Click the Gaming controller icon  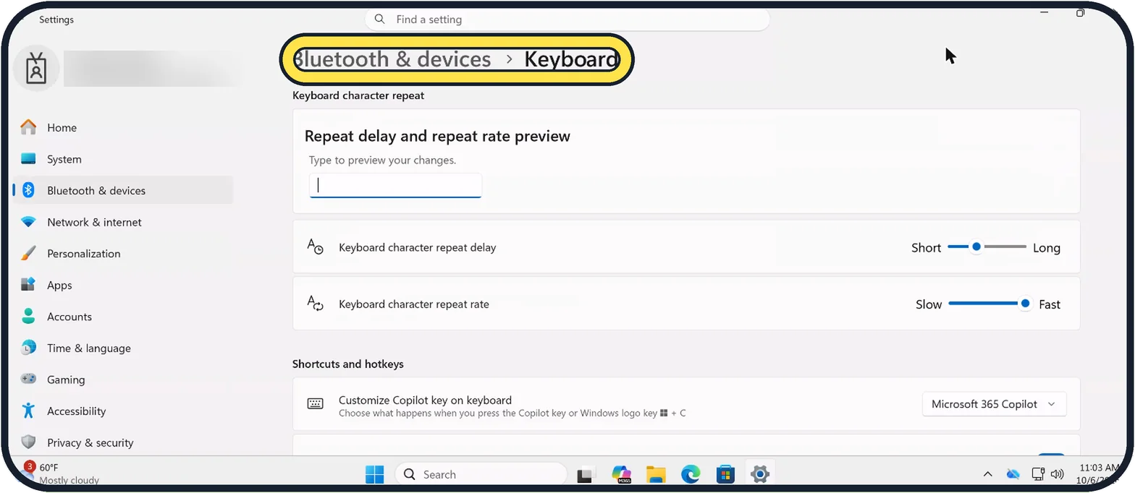pyautogui.click(x=28, y=380)
